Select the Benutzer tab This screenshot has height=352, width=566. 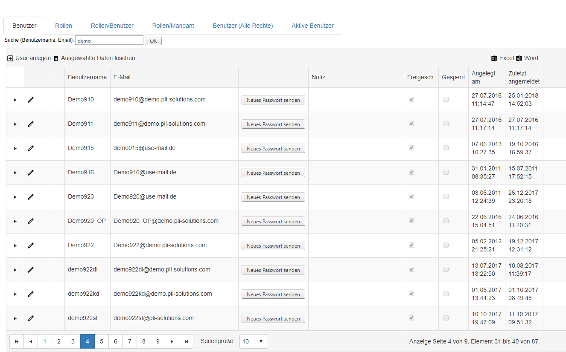pyautogui.click(x=24, y=26)
